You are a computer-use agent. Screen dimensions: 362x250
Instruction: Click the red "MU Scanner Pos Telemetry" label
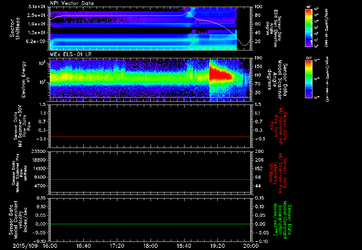(x=278, y=173)
